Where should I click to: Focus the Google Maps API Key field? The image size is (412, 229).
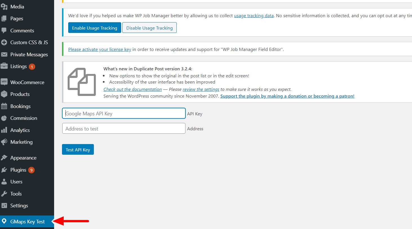point(124,113)
